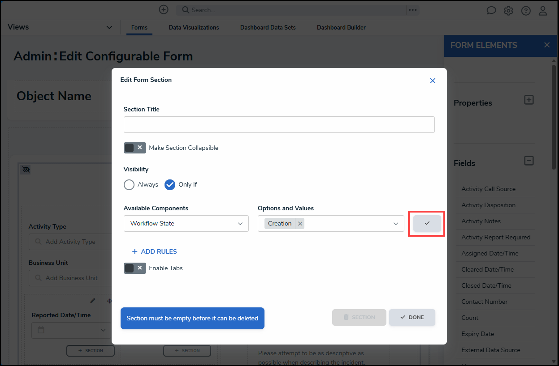
Task: Open the settings gear icon
Action: [508, 11]
